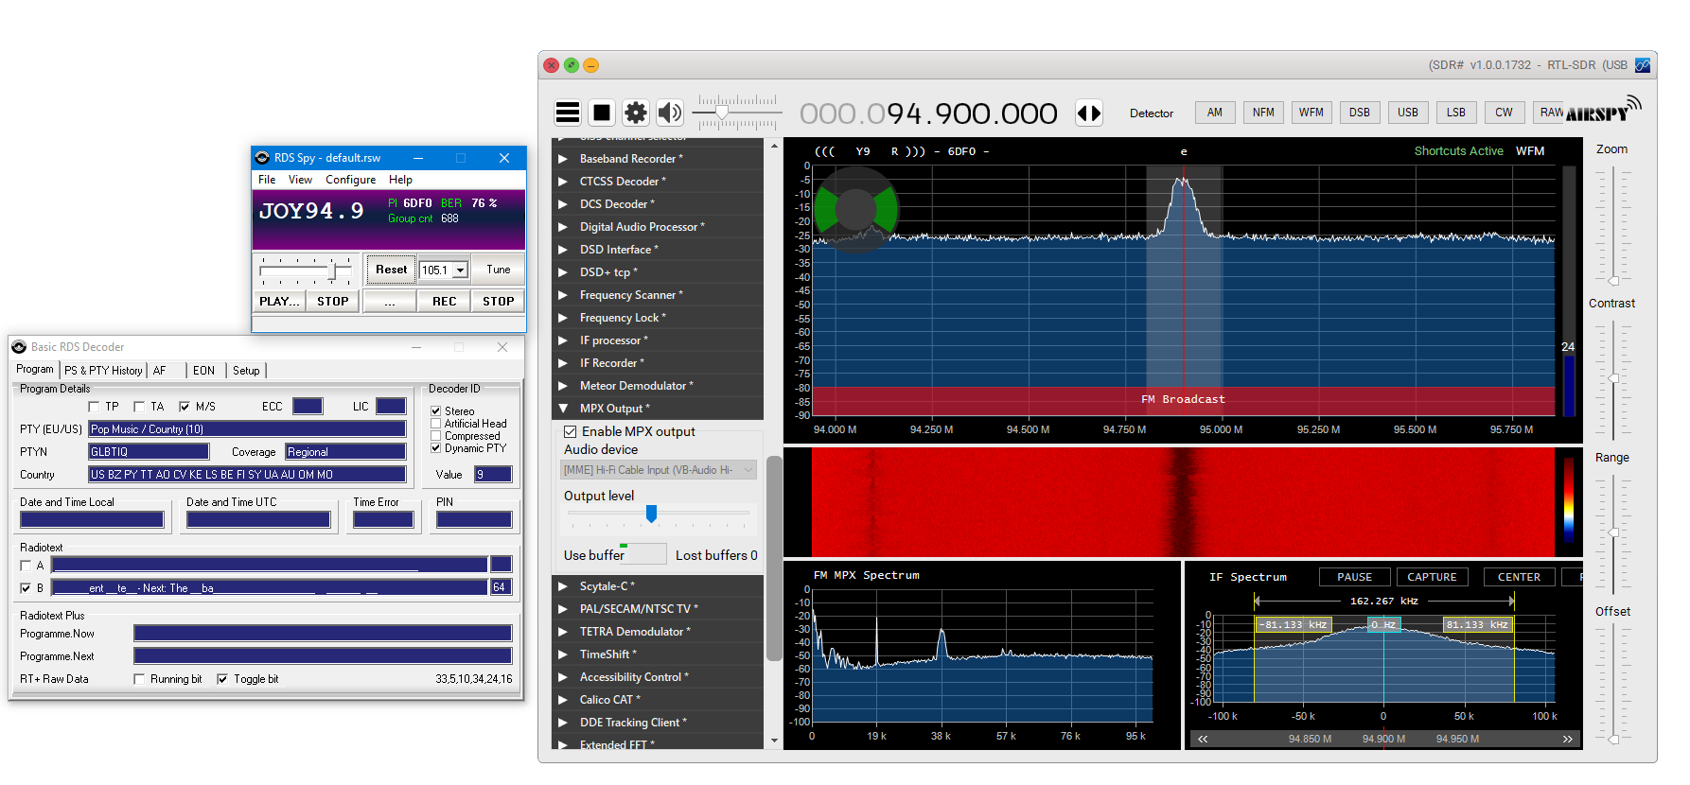Click the Decoder ID Value field

tap(493, 475)
